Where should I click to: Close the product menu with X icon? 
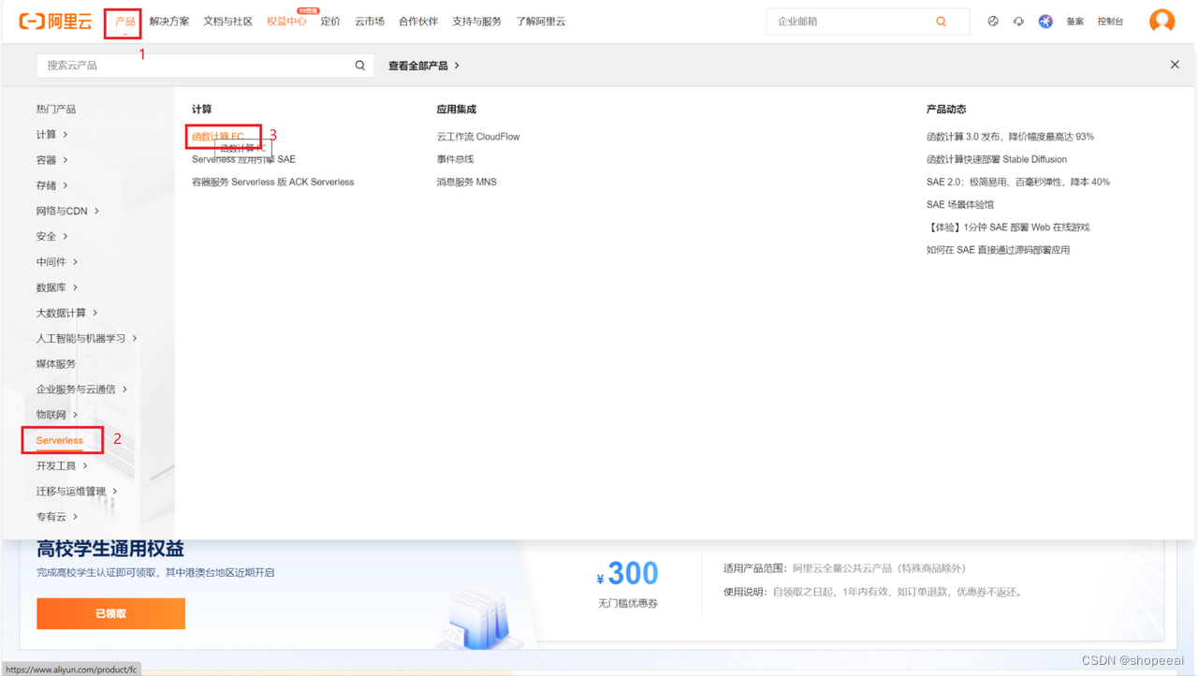(1175, 65)
